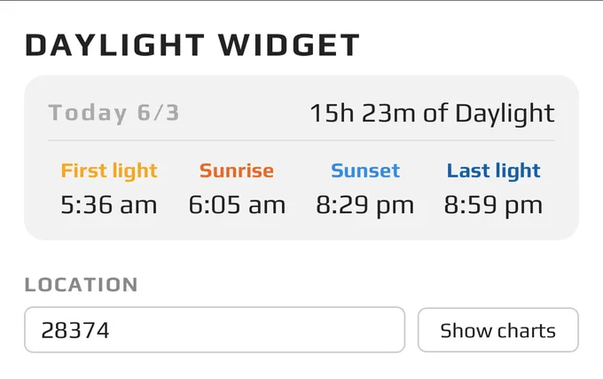Click the dark border line atop the page
The image size is (603, 379).
[x=301, y=0]
